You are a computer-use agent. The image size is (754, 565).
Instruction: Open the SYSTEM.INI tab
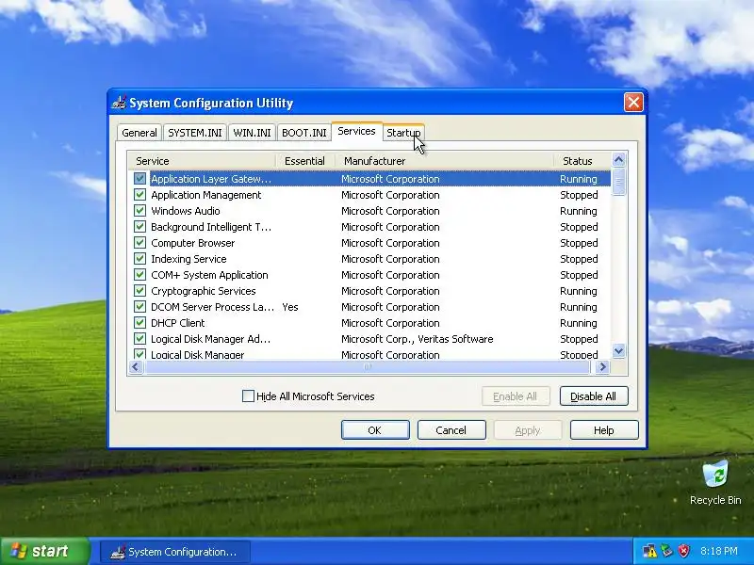point(195,133)
